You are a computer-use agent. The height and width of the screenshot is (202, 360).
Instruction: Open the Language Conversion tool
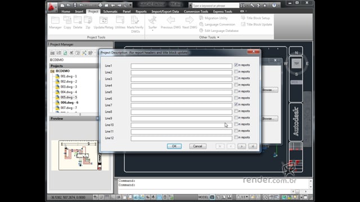[x=217, y=24]
